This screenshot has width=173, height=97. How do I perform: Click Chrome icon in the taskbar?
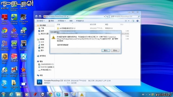coord(51,95)
